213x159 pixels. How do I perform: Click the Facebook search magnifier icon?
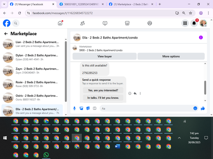16,23
